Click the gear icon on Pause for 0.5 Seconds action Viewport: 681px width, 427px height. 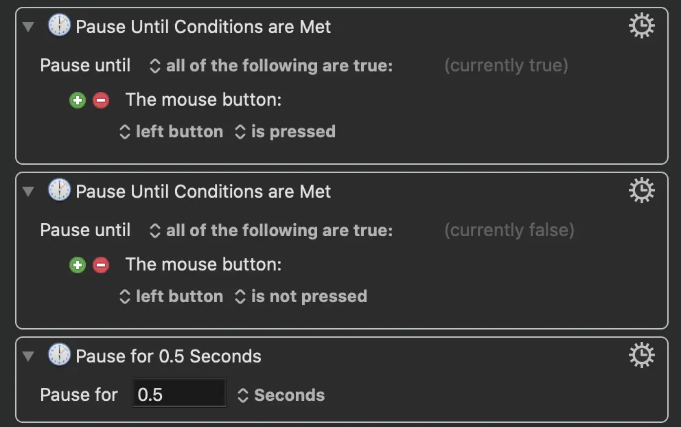(x=641, y=355)
